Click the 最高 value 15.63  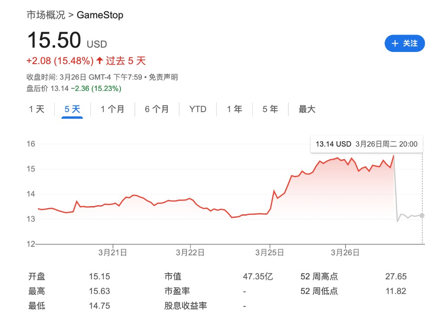(x=99, y=291)
